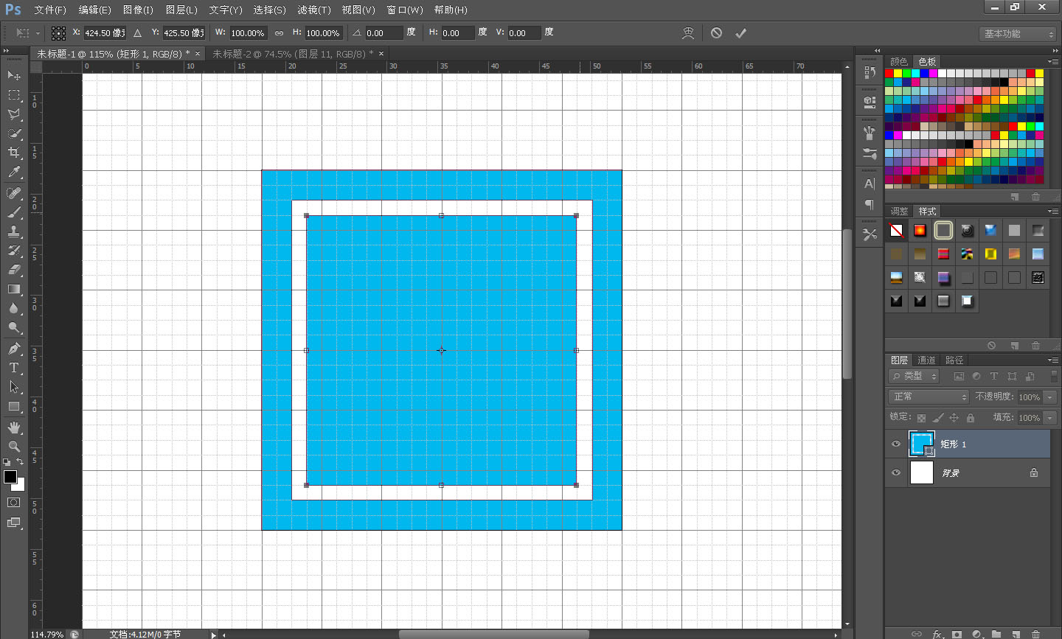Hide the 矩形 1 layer
This screenshot has height=639, width=1062.
pos(896,444)
